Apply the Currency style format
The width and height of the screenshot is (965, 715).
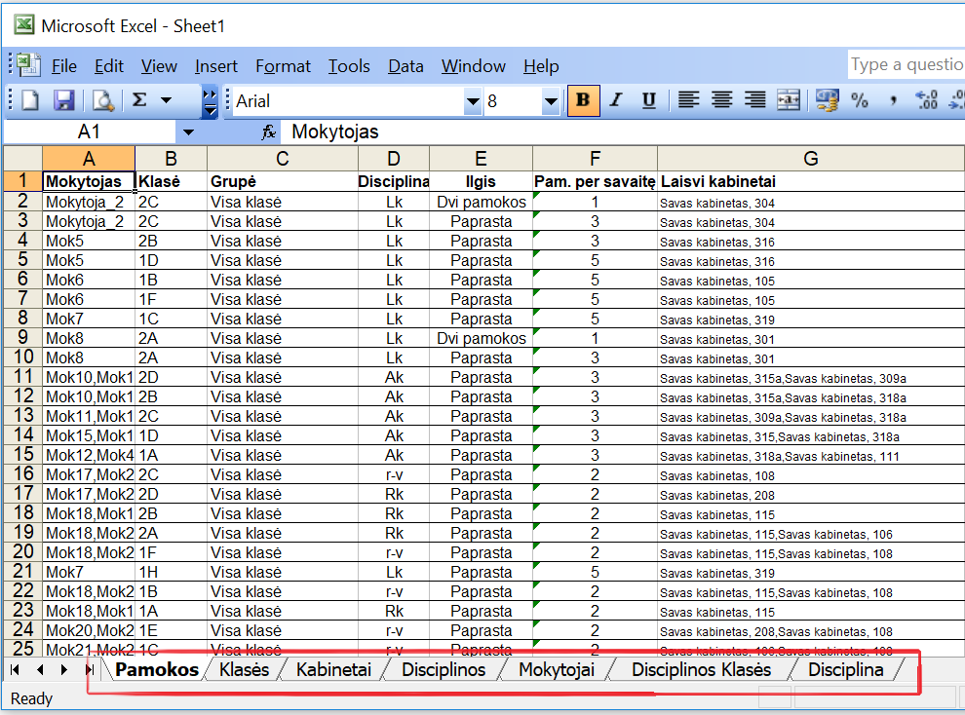pyautogui.click(x=828, y=100)
